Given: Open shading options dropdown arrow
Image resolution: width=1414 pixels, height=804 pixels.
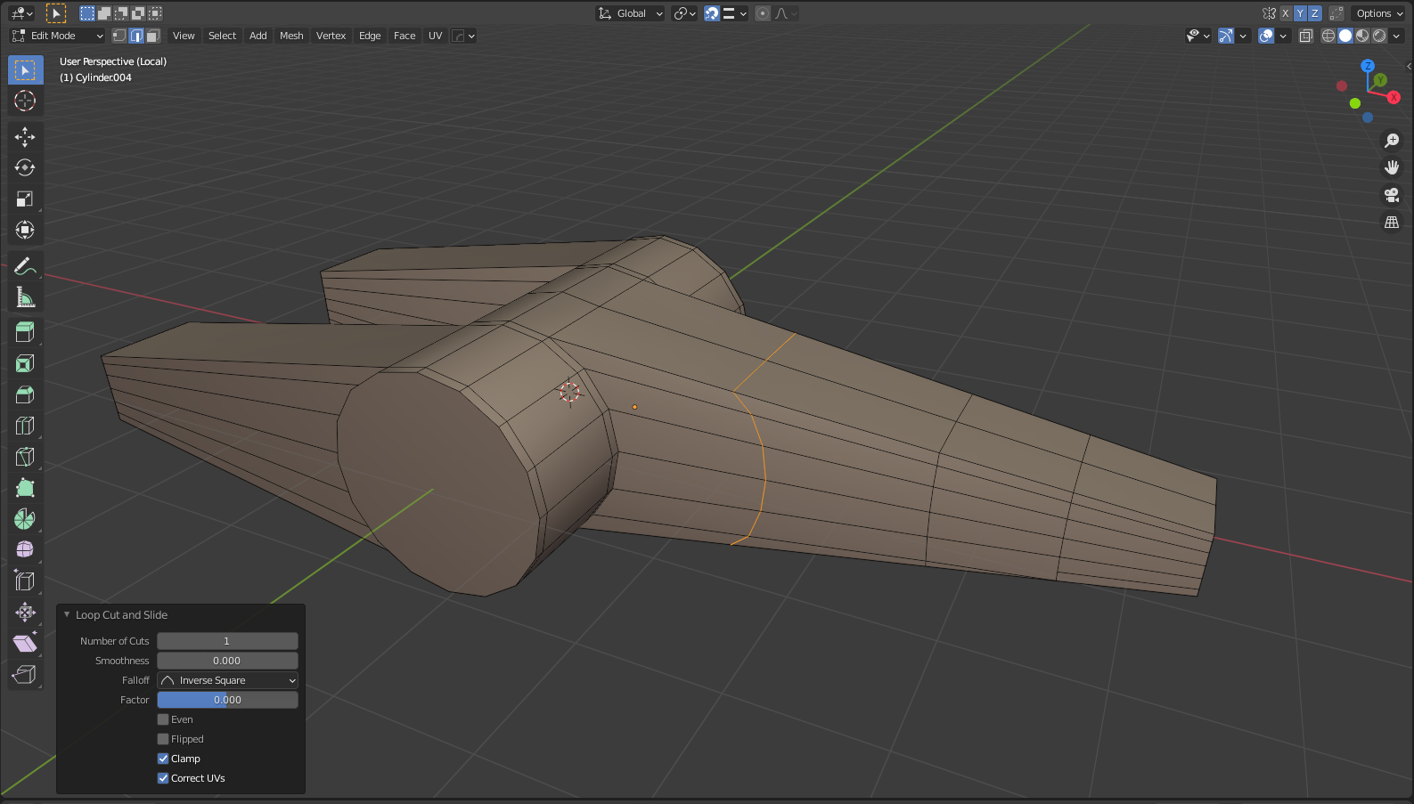Looking at the screenshot, I should coord(1397,36).
